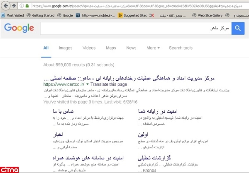This screenshot has width=249, height=173.
Task: Switch to the Videos tab
Action: [x=89, y=48]
